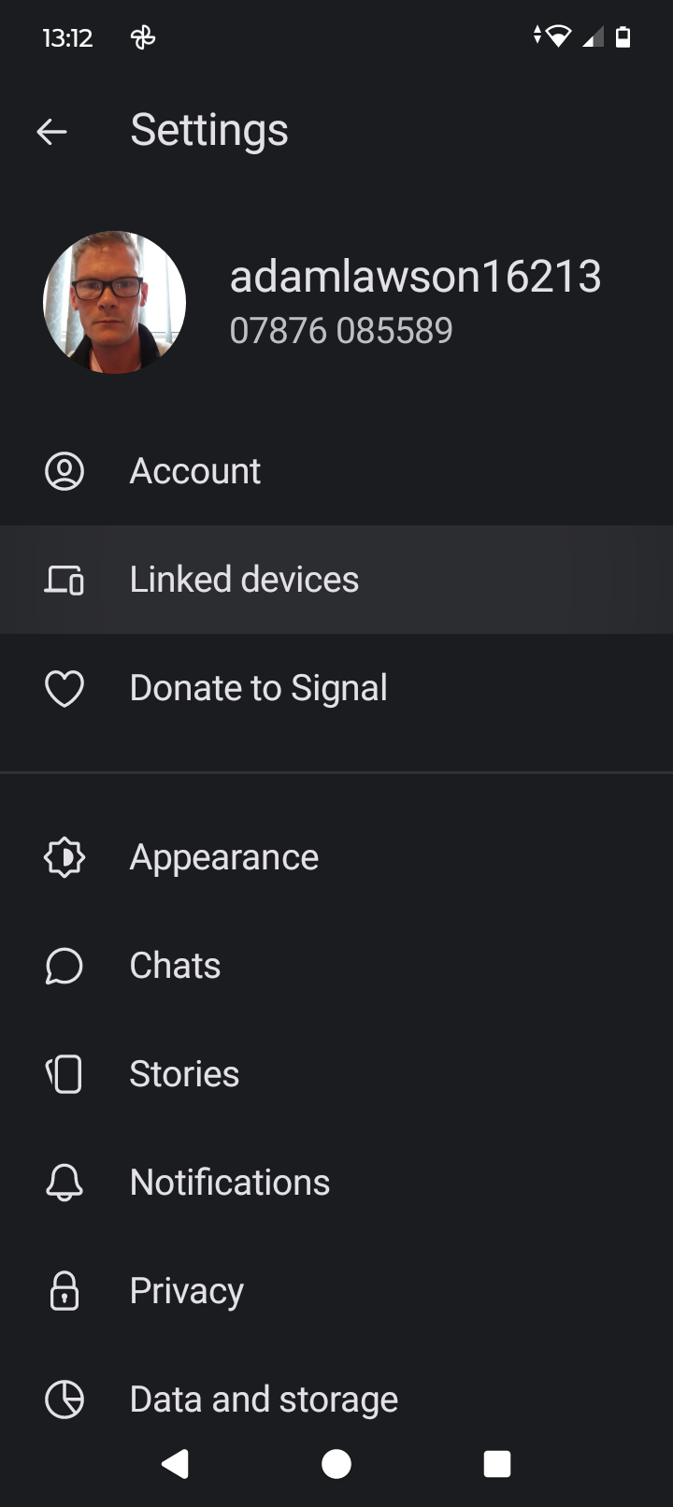The width and height of the screenshot is (673, 1507).
Task: Open Linked devices
Action: coord(244,580)
